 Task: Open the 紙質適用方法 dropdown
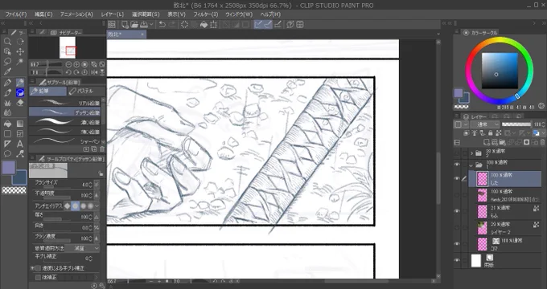[x=82, y=248]
